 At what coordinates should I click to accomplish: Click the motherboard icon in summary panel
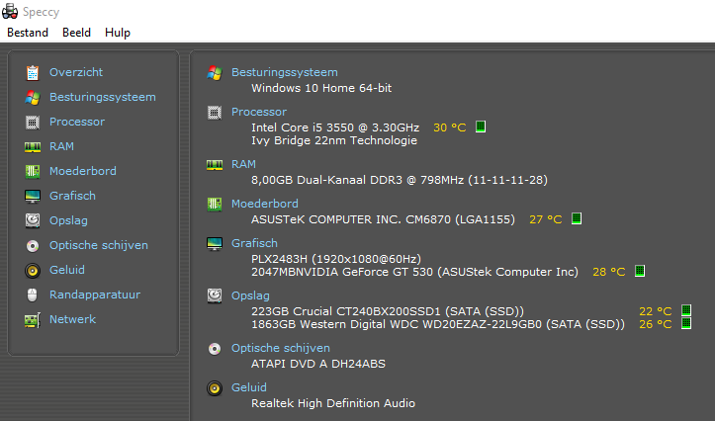pos(215,205)
